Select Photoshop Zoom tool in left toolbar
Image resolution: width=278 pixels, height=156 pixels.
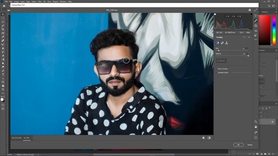pyautogui.click(x=3, y=90)
